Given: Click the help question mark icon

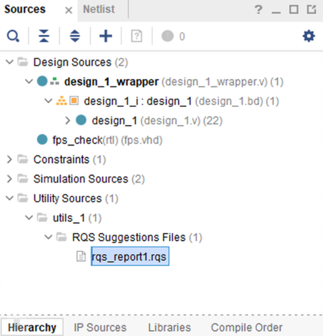Looking at the screenshot, I should point(258,10).
